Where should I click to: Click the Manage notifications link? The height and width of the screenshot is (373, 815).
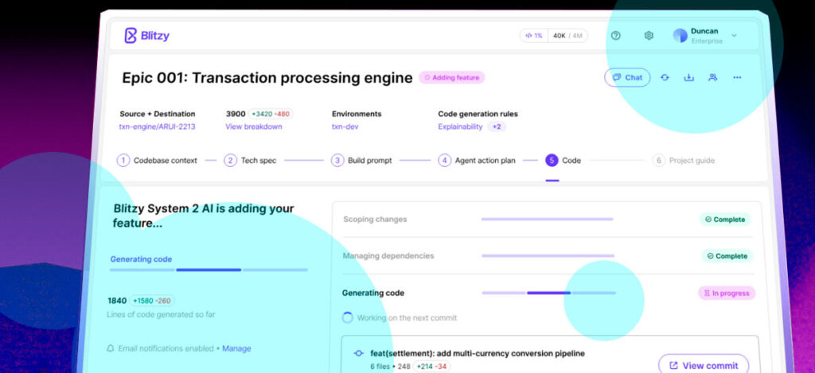click(x=236, y=348)
